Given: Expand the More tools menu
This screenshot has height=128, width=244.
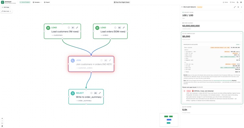Looking at the screenshot, I should (x=6, y=11).
